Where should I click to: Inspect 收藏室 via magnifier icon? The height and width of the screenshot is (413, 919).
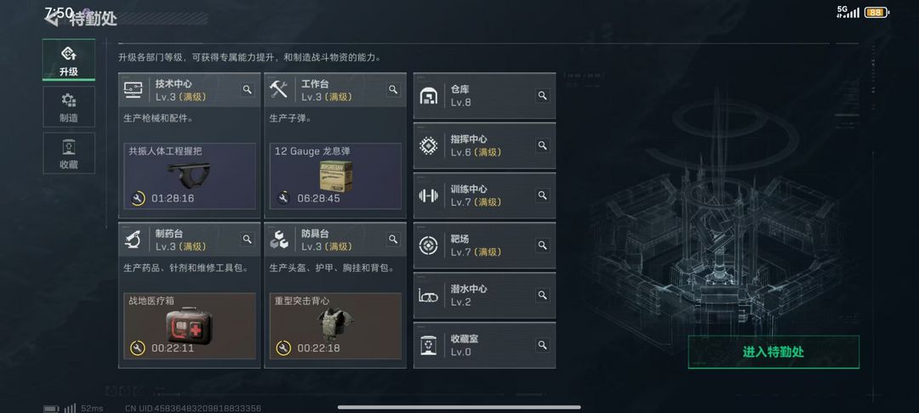(543, 345)
